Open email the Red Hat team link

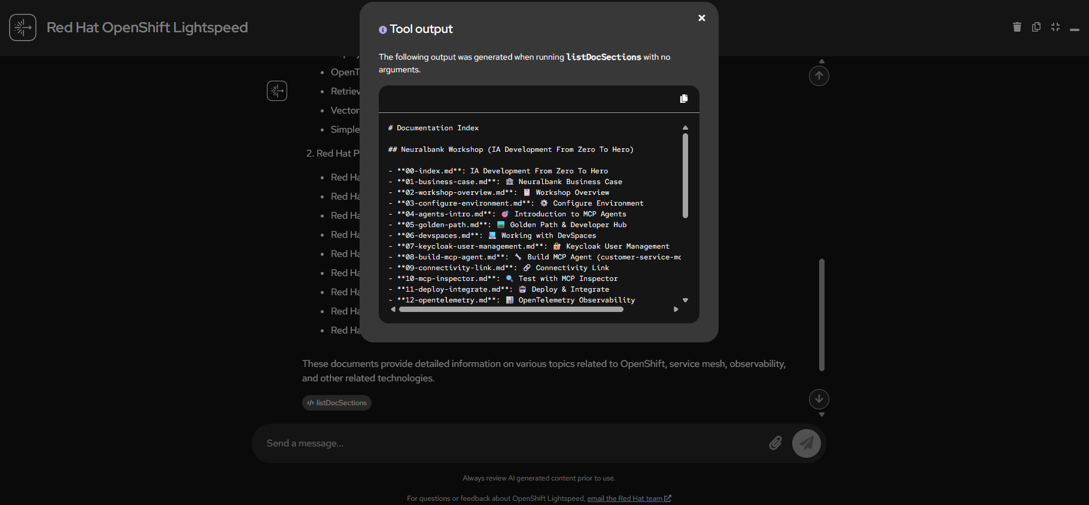pyautogui.click(x=629, y=498)
